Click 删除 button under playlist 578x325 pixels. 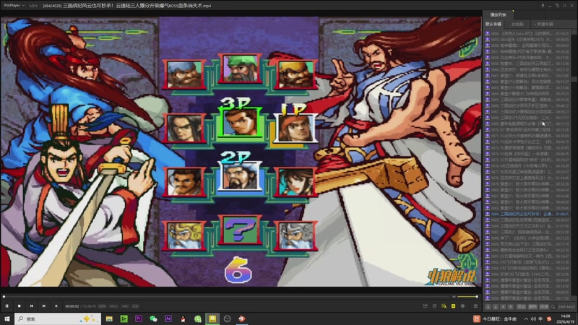tap(532, 306)
